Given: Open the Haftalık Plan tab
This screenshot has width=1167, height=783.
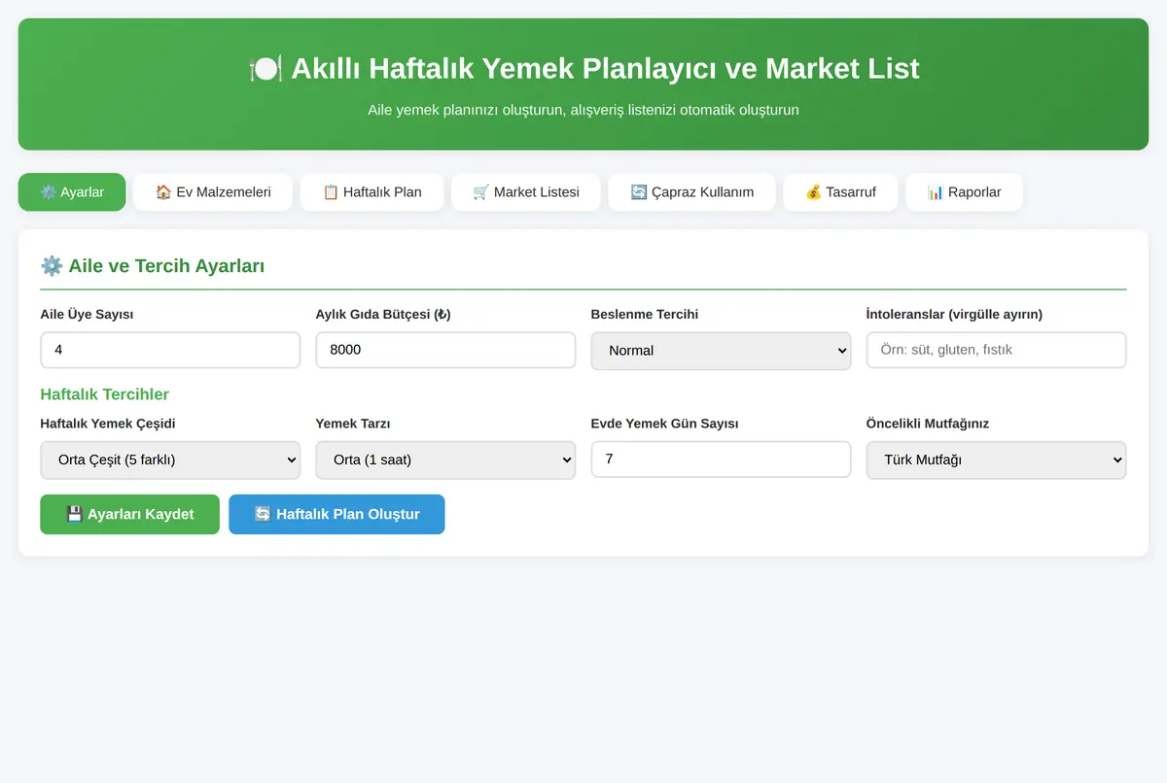Looking at the screenshot, I should point(371,192).
